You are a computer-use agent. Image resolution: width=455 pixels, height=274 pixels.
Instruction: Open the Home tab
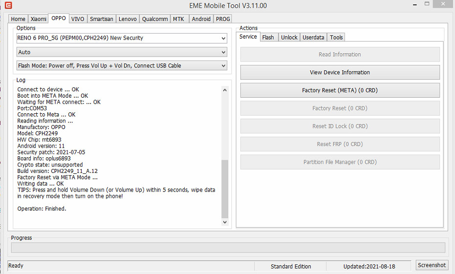[18, 19]
